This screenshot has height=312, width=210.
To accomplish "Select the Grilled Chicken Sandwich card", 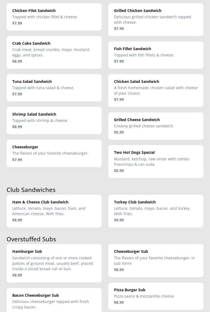I will click(x=156, y=20).
